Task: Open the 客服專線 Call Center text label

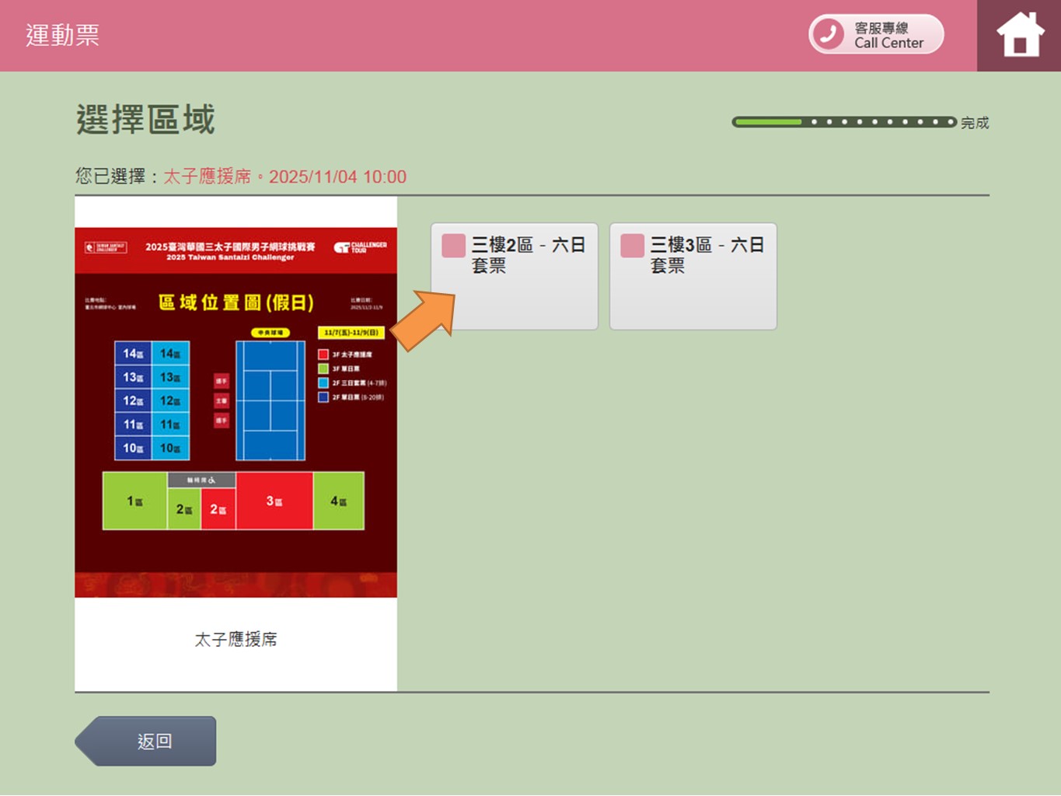Action: tap(889, 35)
